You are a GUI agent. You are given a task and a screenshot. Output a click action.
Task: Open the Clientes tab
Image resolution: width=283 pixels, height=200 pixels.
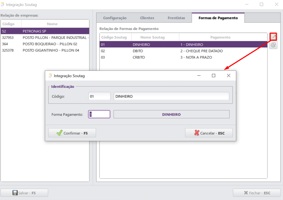click(147, 18)
